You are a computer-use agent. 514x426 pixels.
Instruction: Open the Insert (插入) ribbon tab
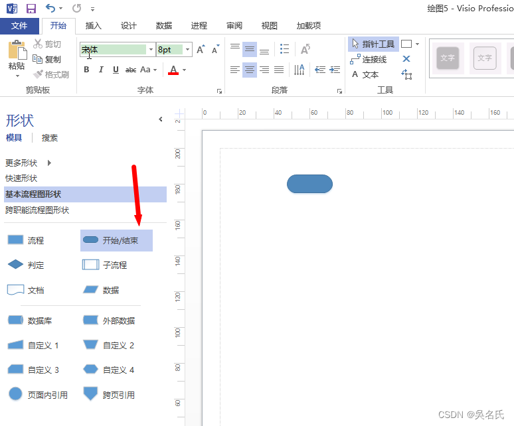coord(94,25)
